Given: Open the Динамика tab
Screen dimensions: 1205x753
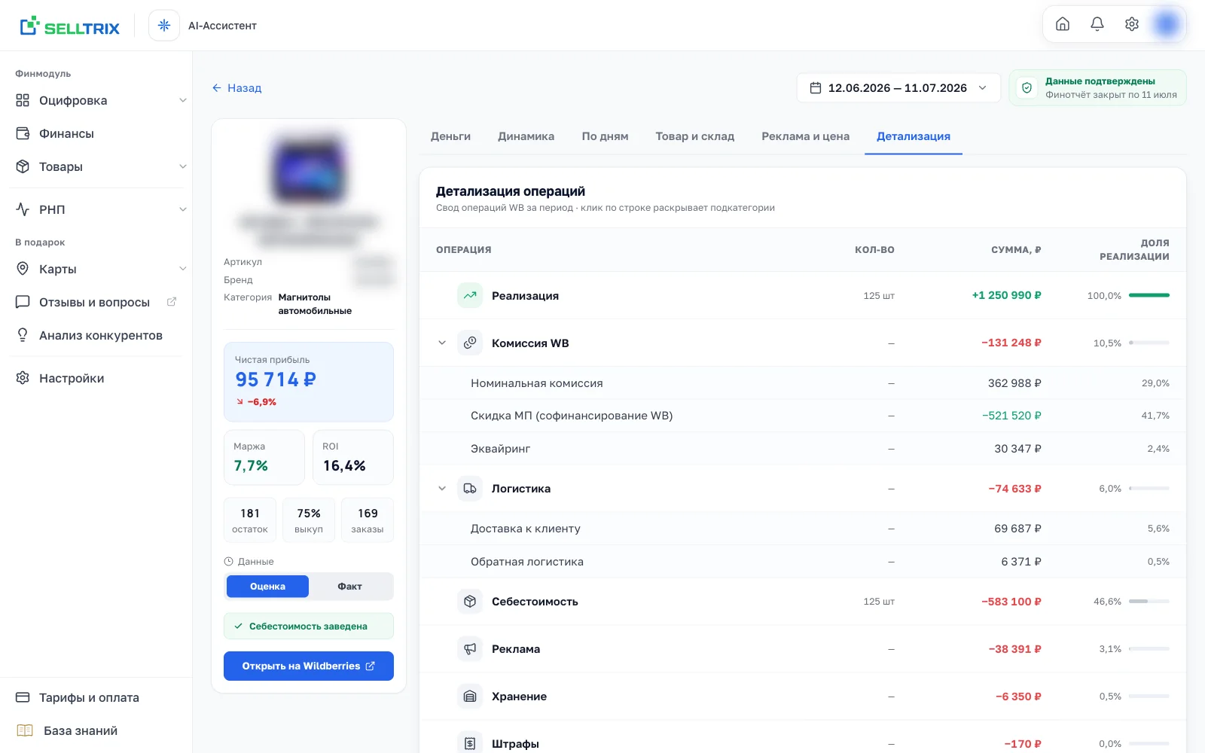Looking at the screenshot, I should (526, 136).
